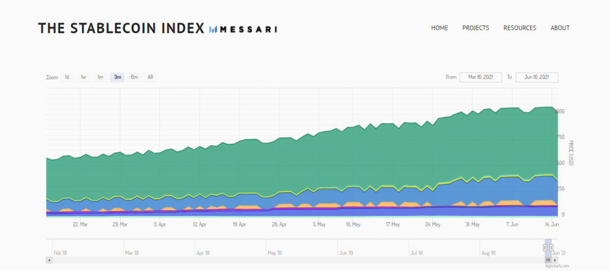Set chart zoom to 1d
Viewport: 610px width, 271px height.
tap(67, 77)
